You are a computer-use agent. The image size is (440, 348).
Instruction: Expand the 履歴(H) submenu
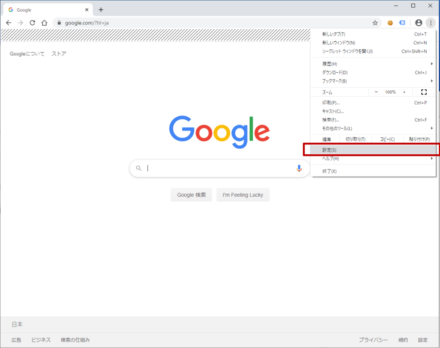tap(373, 64)
